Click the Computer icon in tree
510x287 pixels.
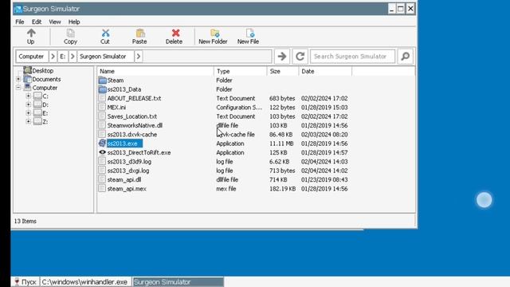click(28, 88)
